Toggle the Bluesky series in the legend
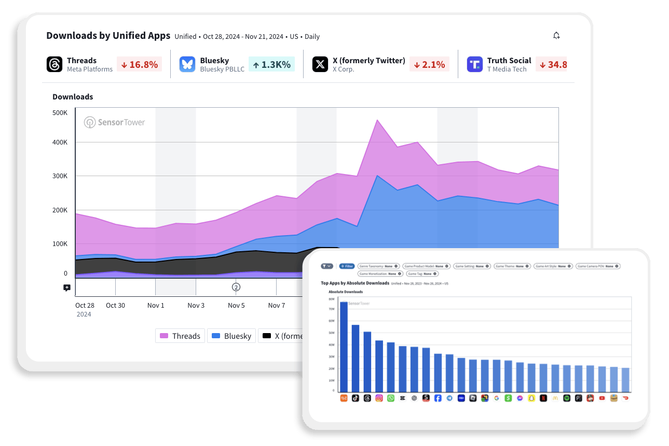Image resolution: width=669 pixels, height=446 pixels. tap(232, 336)
